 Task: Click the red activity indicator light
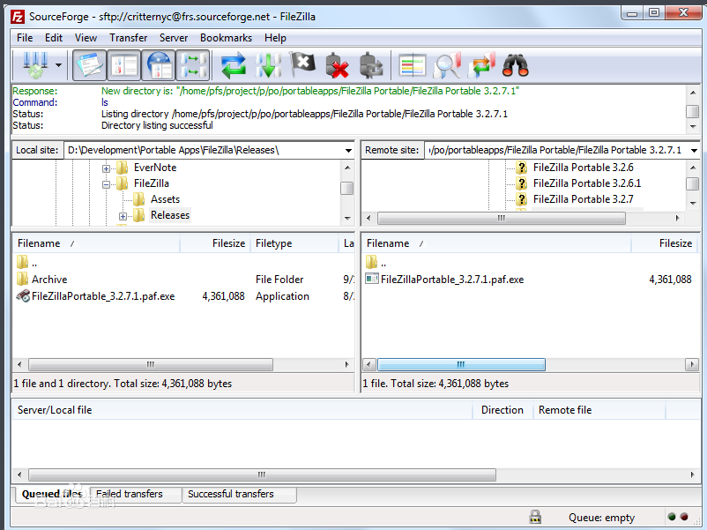pyautogui.click(x=684, y=517)
